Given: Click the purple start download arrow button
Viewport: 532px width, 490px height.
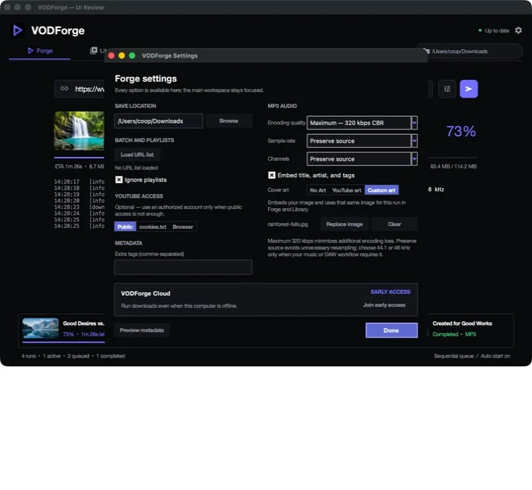Looking at the screenshot, I should [468, 89].
